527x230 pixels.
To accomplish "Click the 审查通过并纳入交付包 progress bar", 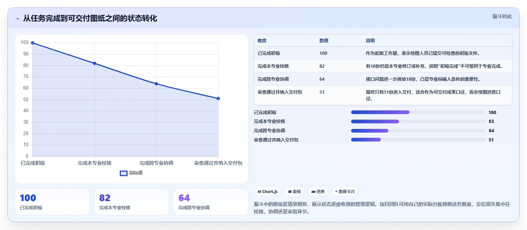I will point(418,140).
